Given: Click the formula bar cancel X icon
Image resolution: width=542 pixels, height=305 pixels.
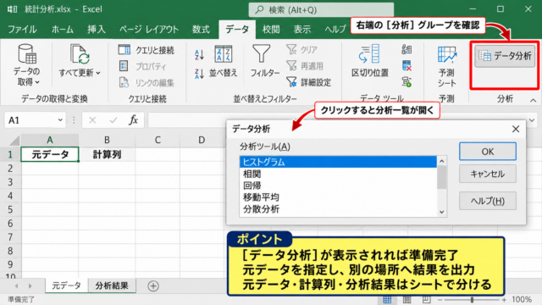Looking at the screenshot, I should 92,120.
